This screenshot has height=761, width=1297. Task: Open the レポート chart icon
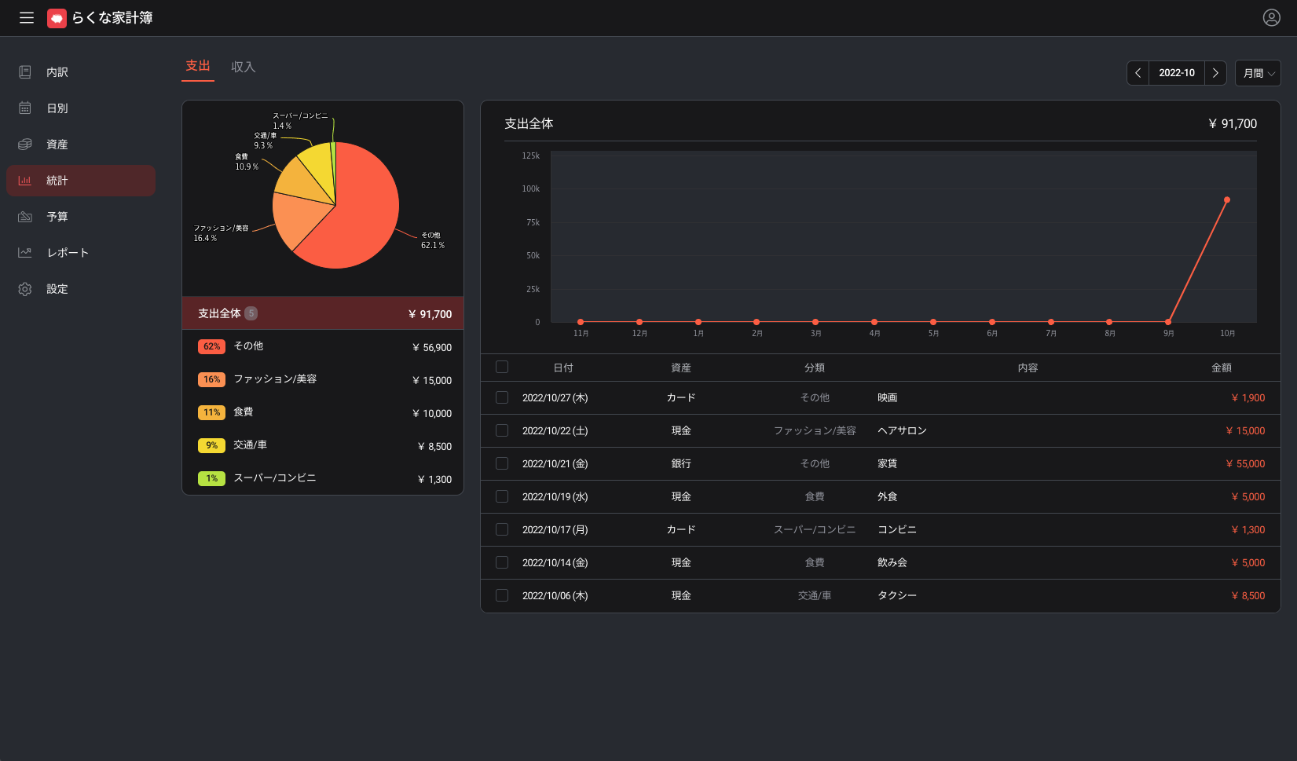(x=25, y=253)
